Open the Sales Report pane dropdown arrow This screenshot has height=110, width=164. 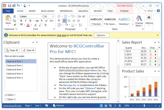click(155, 42)
